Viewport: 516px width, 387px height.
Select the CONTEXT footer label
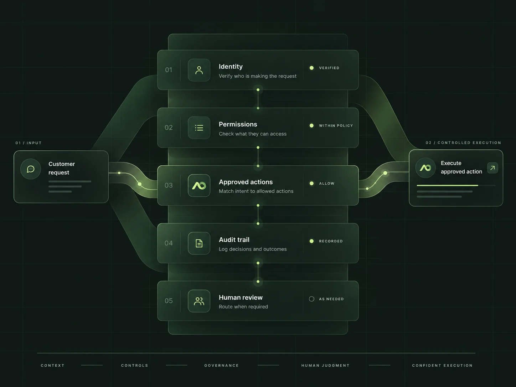click(53, 366)
